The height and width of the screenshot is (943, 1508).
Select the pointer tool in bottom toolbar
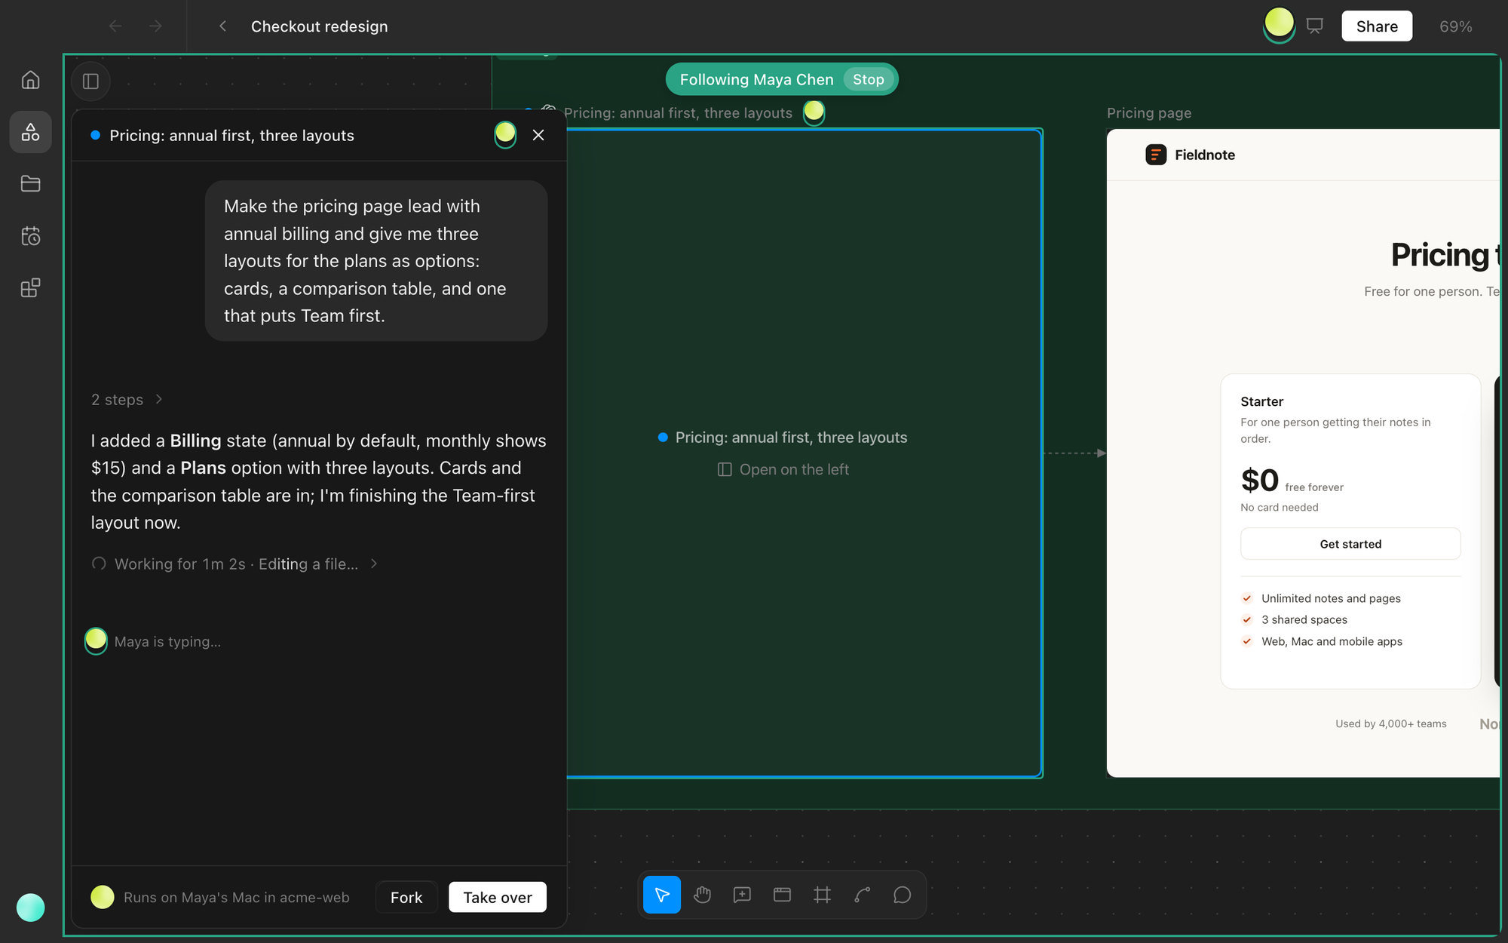(662, 895)
